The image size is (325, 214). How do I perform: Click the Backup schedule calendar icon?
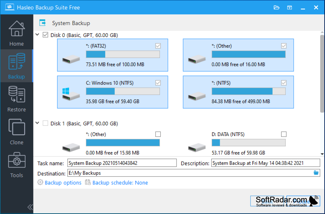point(88,182)
